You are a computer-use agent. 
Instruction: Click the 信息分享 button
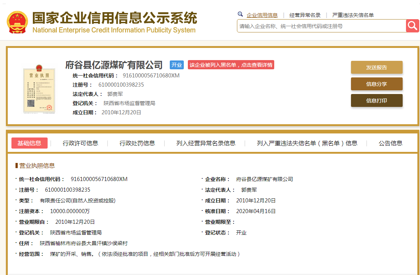tap(376, 84)
